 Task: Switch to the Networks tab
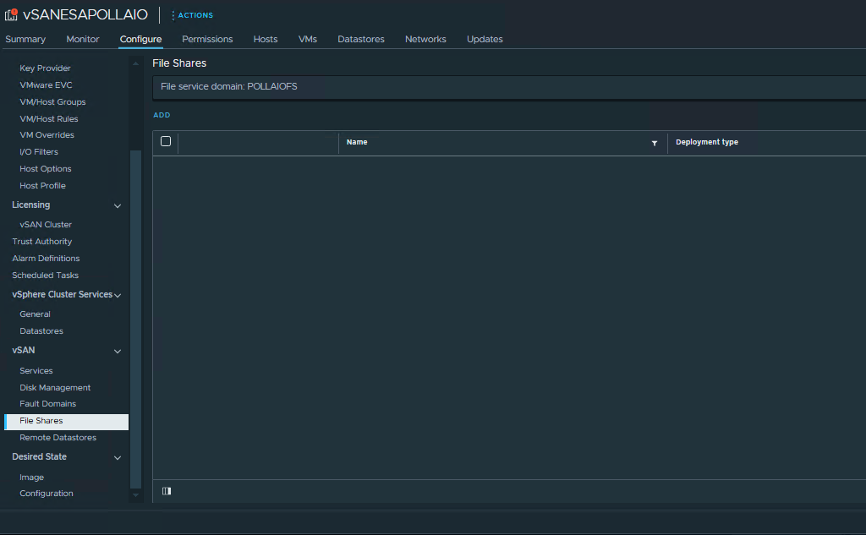coord(425,39)
